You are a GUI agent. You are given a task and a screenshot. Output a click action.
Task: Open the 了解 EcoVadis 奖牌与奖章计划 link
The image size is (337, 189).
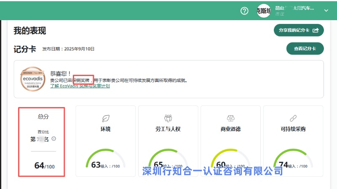[x=80, y=86]
